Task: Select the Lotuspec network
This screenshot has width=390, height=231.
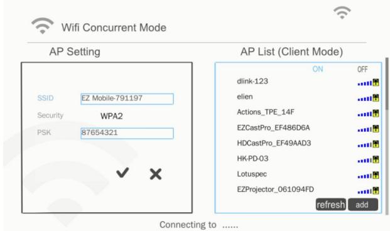Action: coord(252,174)
